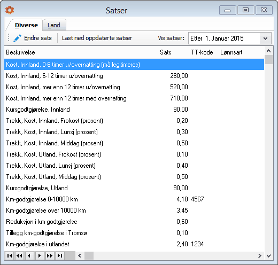Click the horizontal scrollbar thumb

click(89, 256)
